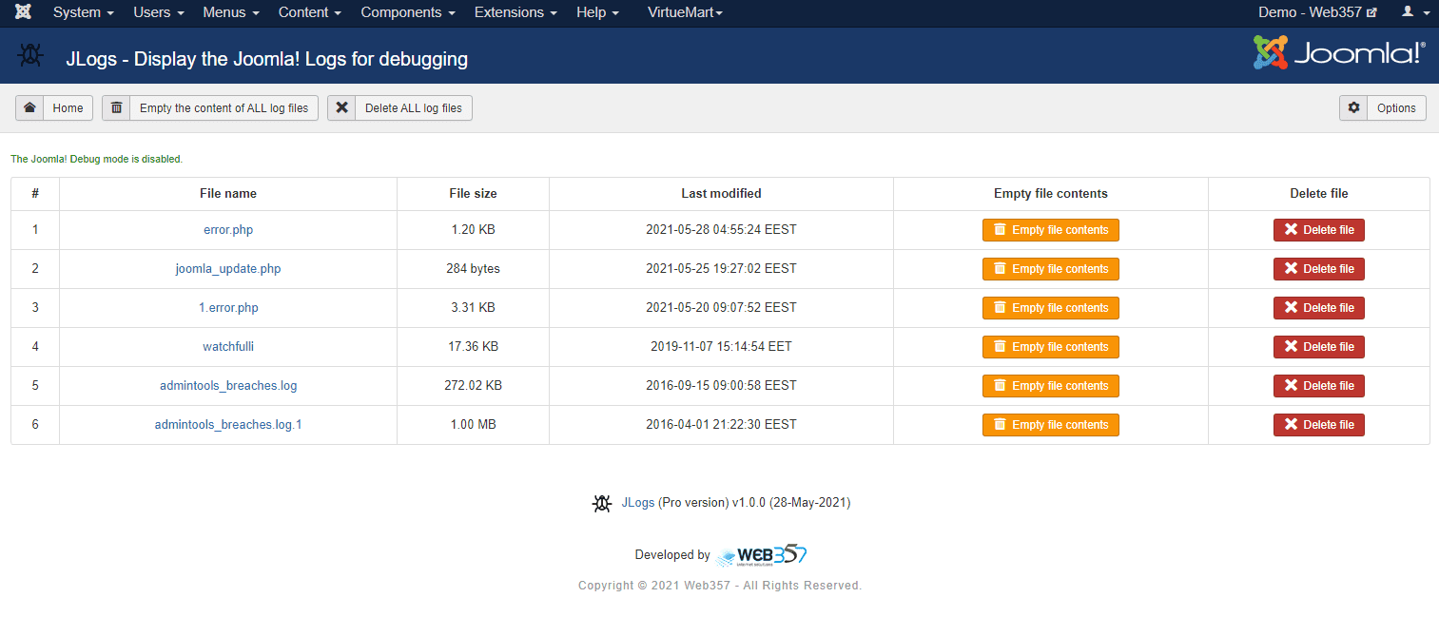
Task: Click the bug icon beside JLogs footer link
Action: pyautogui.click(x=601, y=503)
